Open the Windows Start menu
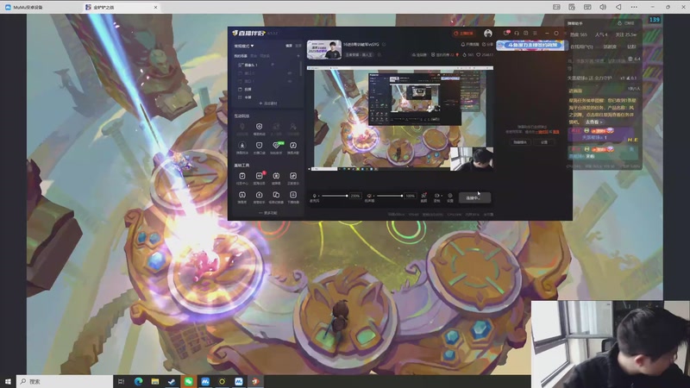 pyautogui.click(x=8, y=381)
